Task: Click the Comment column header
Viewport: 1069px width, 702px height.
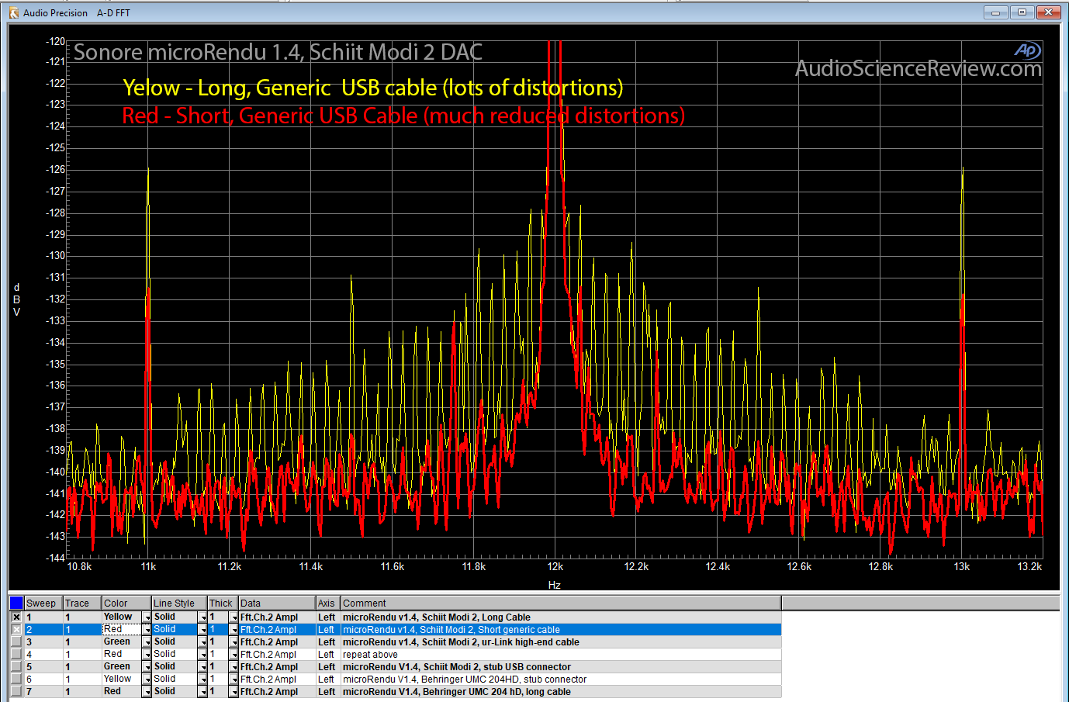Action: click(561, 603)
